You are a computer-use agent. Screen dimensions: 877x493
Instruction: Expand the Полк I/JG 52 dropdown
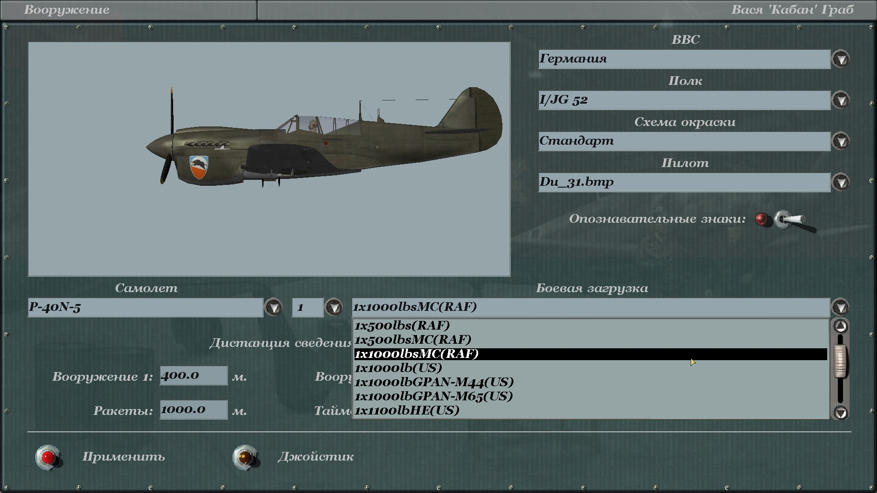tap(841, 100)
